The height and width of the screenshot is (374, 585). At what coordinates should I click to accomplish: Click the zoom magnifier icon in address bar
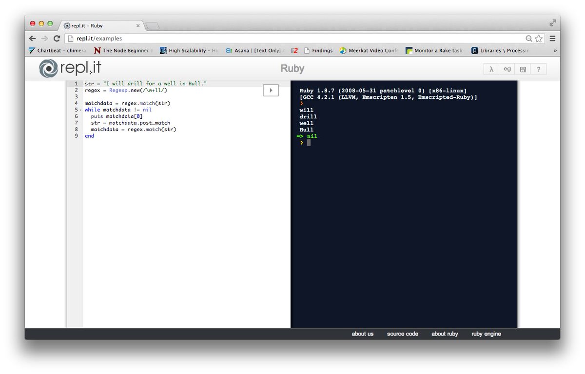pos(529,38)
